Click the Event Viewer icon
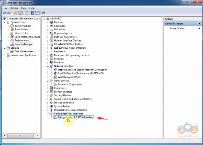 tap(12, 30)
